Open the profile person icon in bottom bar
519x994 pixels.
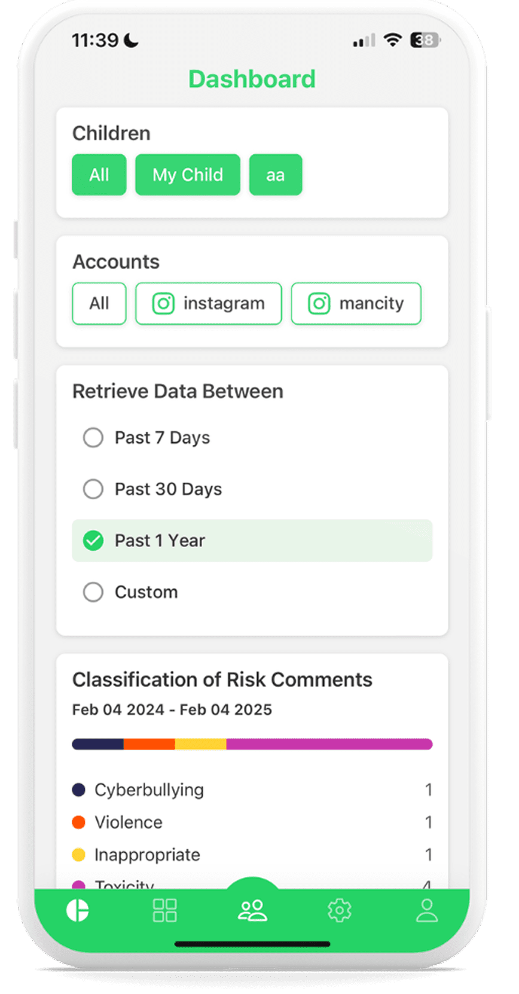tap(427, 911)
